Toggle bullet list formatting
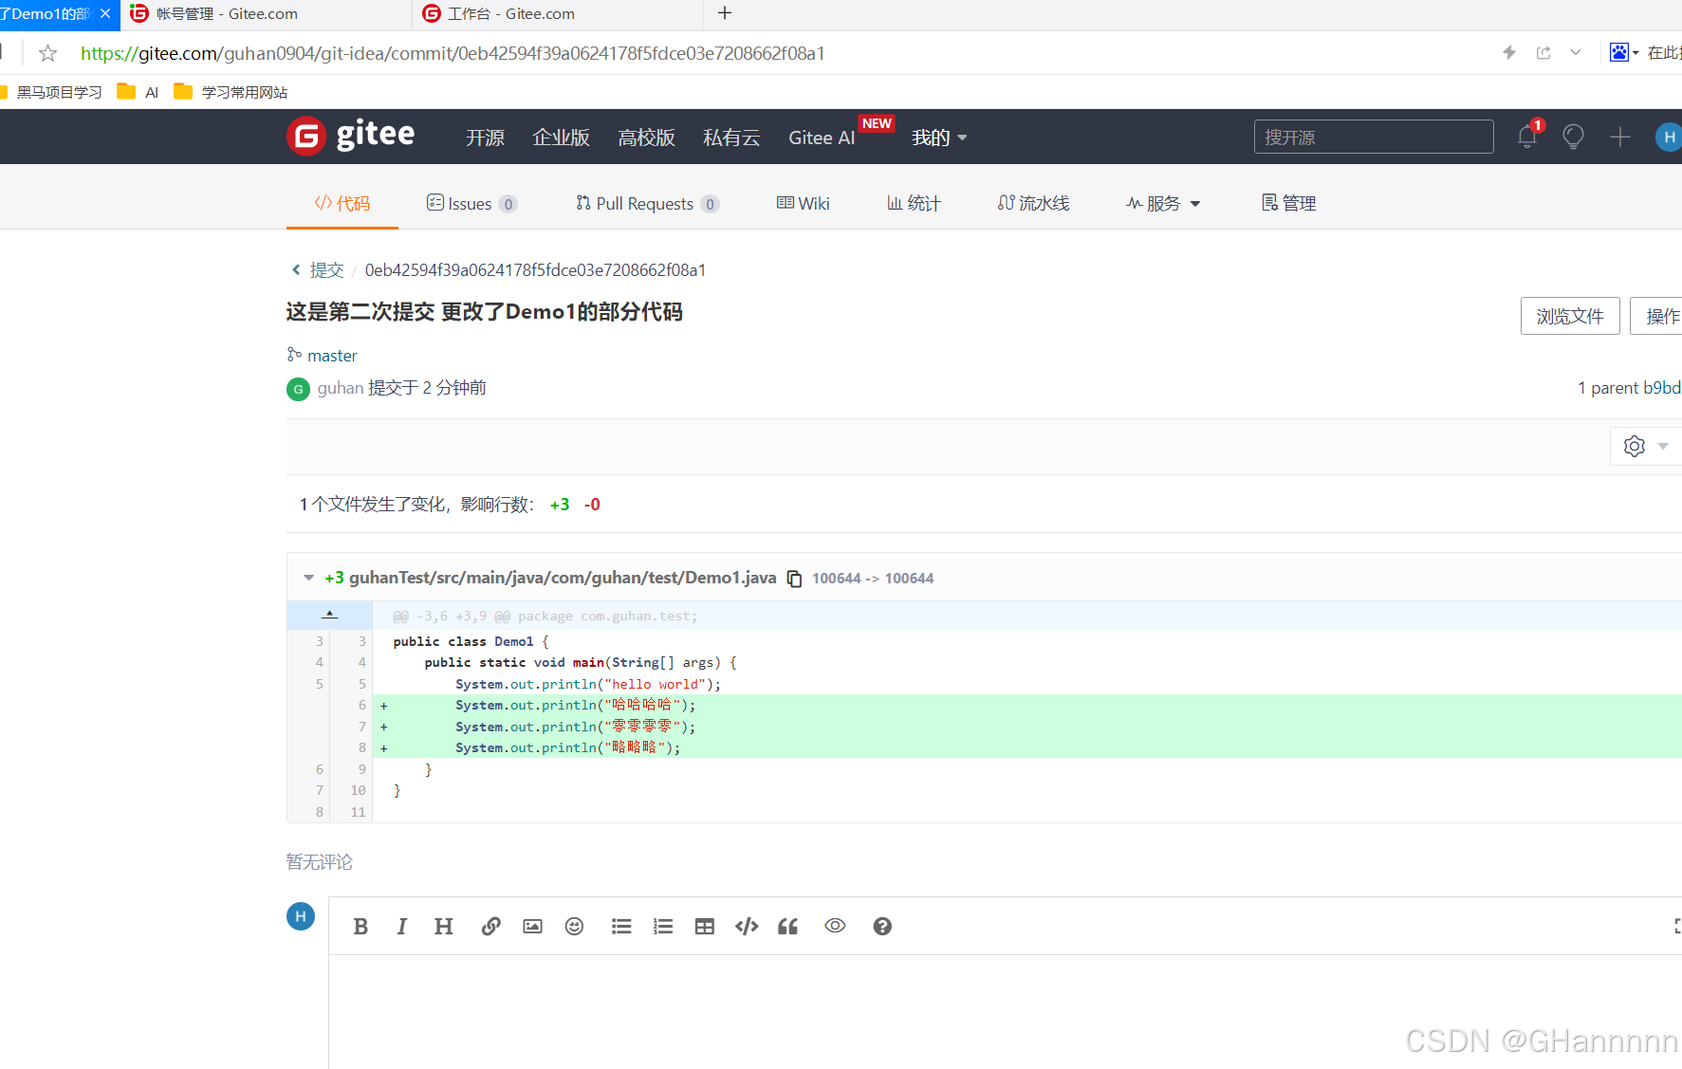Screen dimensions: 1682x1069 tap(621, 927)
